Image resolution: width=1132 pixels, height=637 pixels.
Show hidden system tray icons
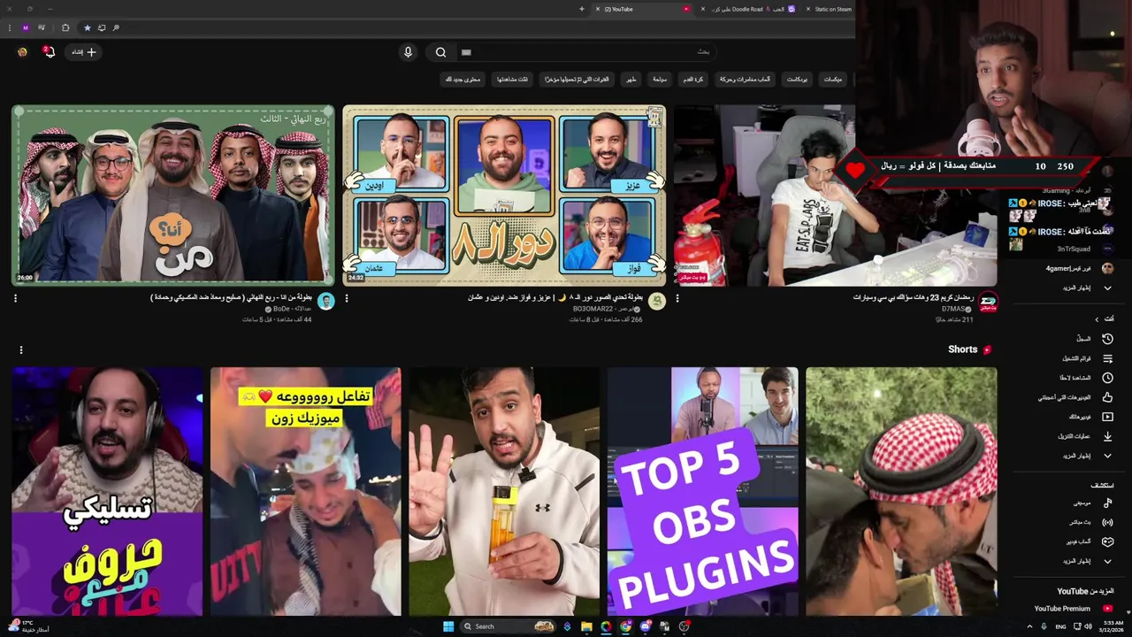pyautogui.click(x=1029, y=626)
